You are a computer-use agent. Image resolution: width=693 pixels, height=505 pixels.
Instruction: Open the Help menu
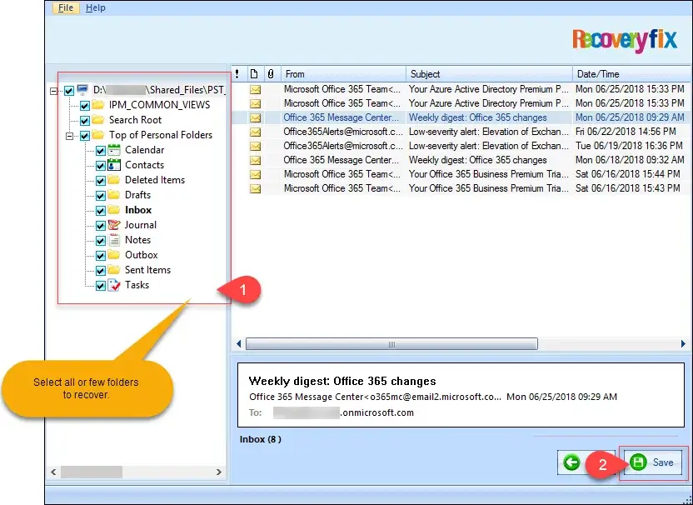pyautogui.click(x=96, y=7)
